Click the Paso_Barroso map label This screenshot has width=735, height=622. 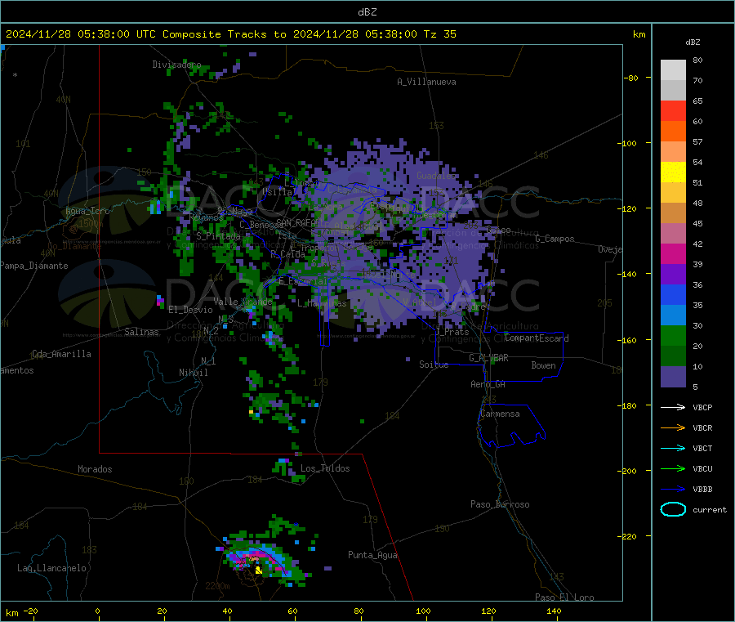[x=500, y=504]
